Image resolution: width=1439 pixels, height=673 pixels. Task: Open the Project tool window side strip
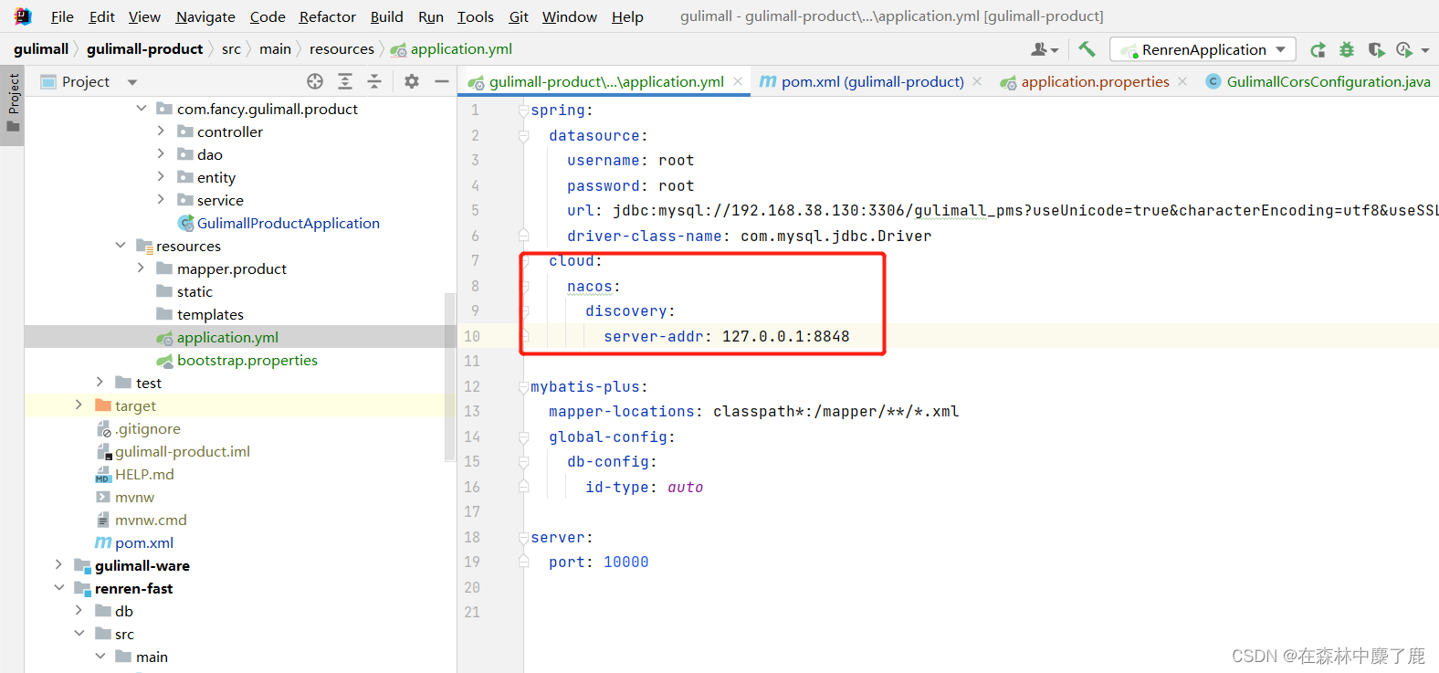pos(13,103)
